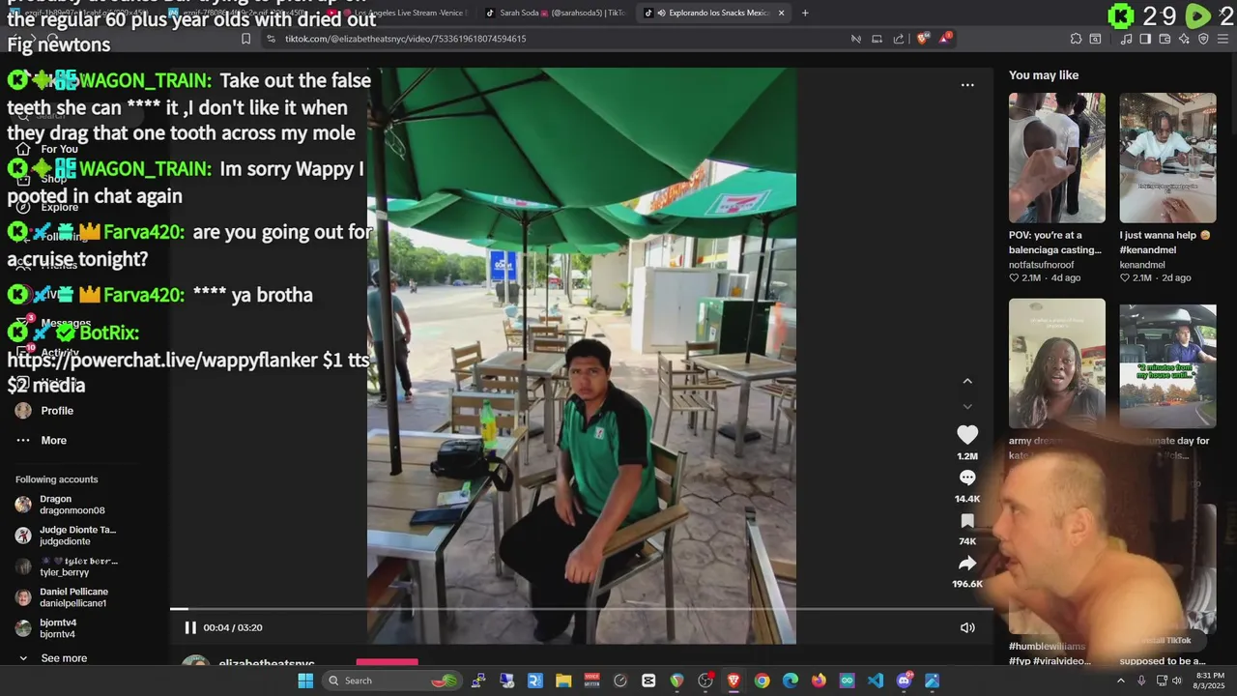Open the Brave VPN shield icon
The image size is (1237, 696).
(x=1203, y=39)
